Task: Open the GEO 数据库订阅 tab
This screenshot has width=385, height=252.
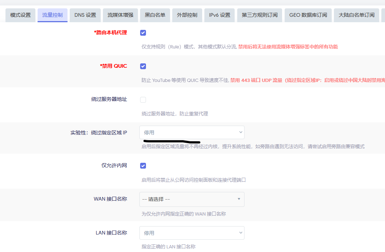Action: click(308, 15)
